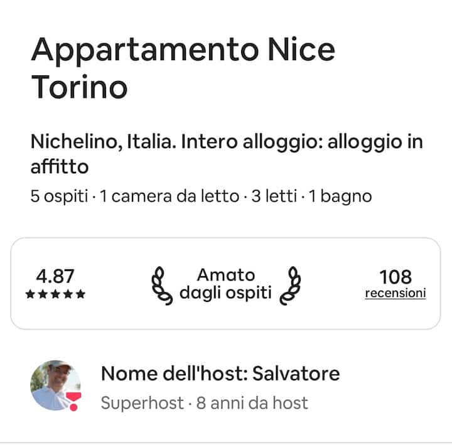Image resolution: width=452 pixels, height=445 pixels.
Task: Click the "1 camera da letto" detail
Action: 169,196
